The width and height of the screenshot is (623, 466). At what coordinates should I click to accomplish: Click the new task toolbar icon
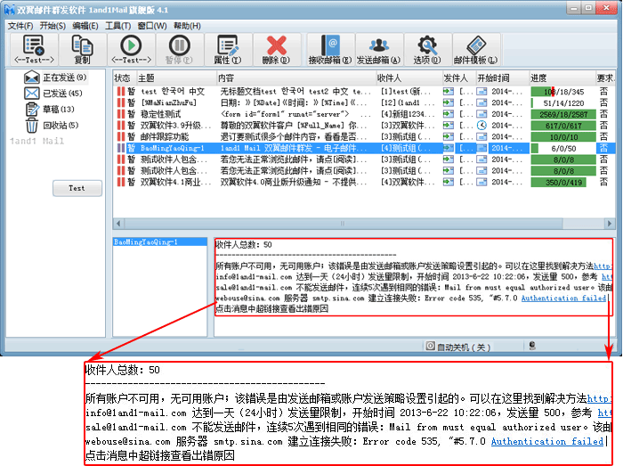pyautogui.click(x=34, y=49)
